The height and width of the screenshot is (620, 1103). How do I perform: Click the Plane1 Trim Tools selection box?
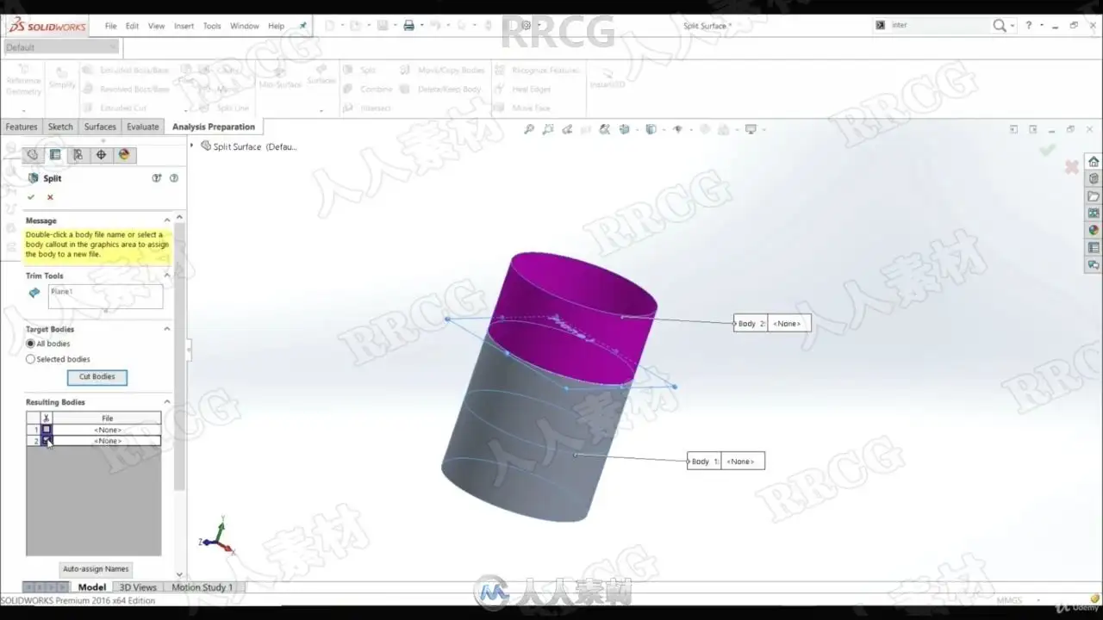tap(106, 297)
